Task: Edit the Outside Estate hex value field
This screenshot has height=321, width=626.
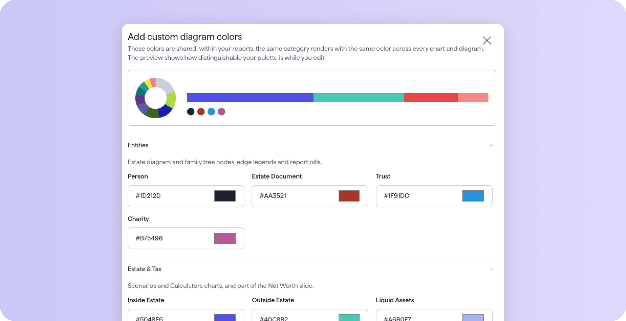Action: [x=274, y=318]
